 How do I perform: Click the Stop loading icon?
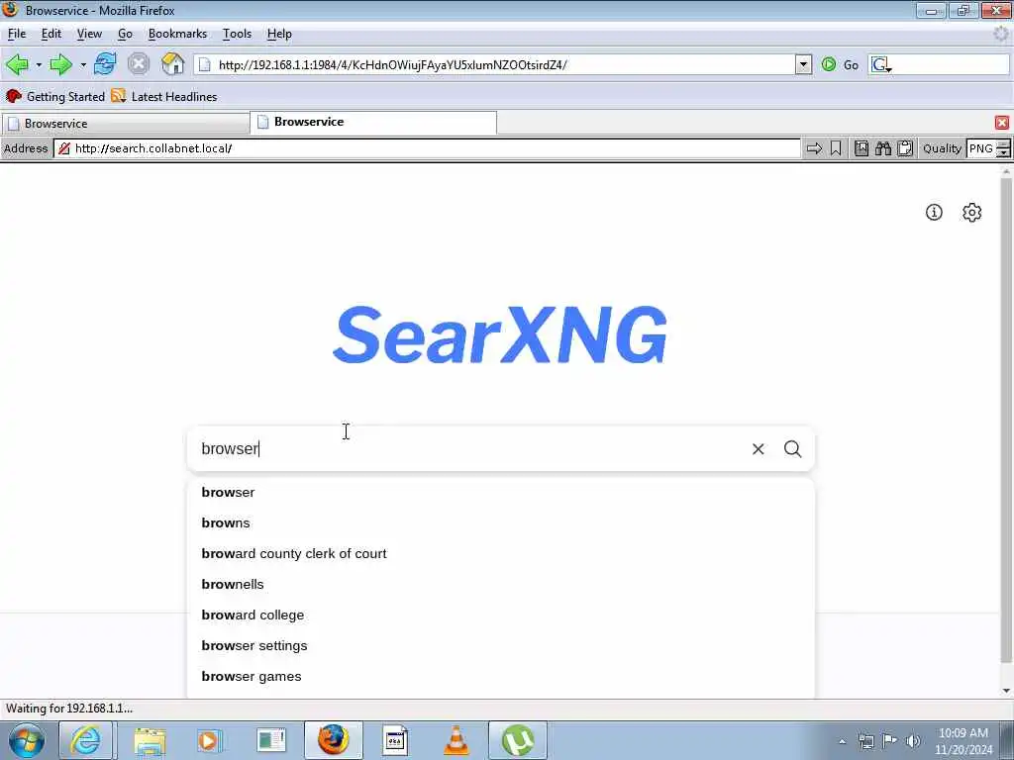point(139,64)
